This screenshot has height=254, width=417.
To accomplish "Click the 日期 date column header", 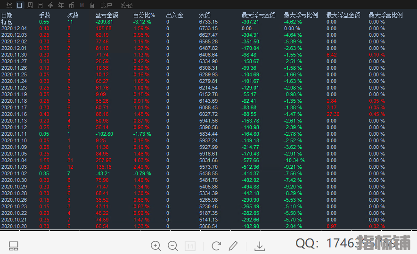I will point(7,15).
